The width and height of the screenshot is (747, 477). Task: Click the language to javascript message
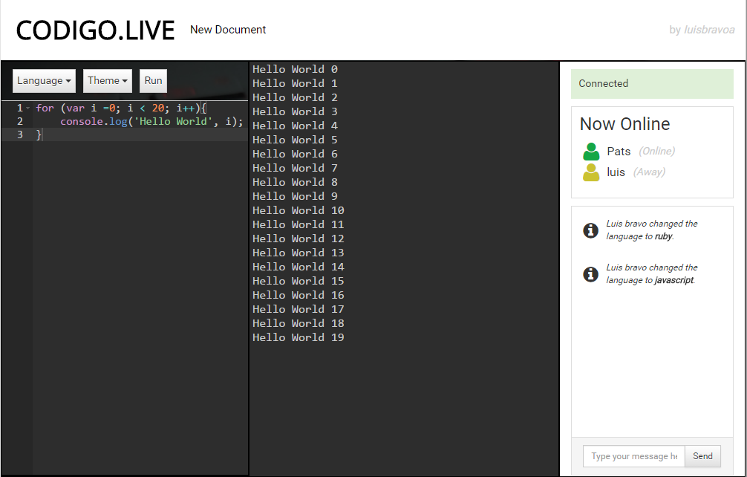click(x=652, y=274)
